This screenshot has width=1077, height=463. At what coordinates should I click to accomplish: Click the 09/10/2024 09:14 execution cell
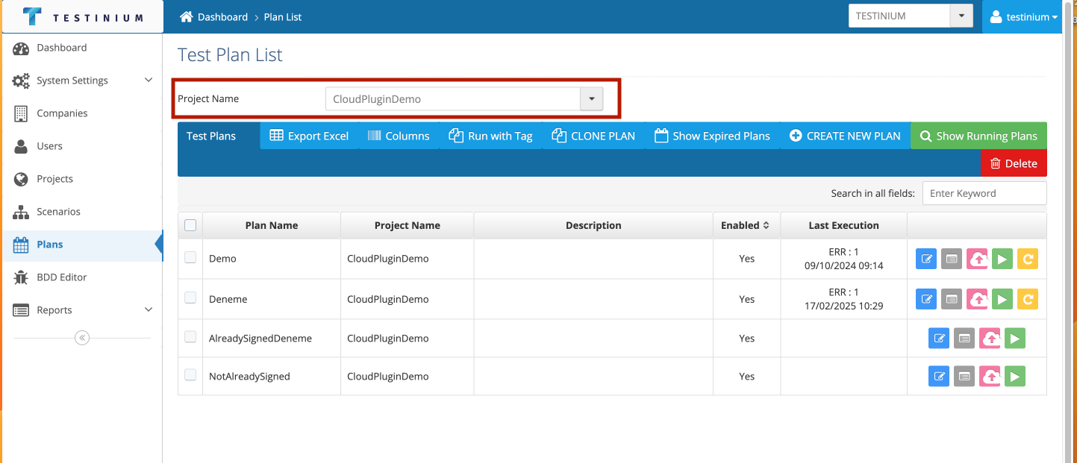(843, 259)
